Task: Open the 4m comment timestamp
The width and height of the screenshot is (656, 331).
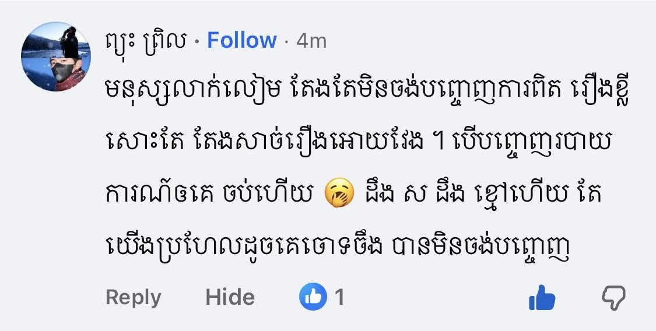Action: [311, 41]
